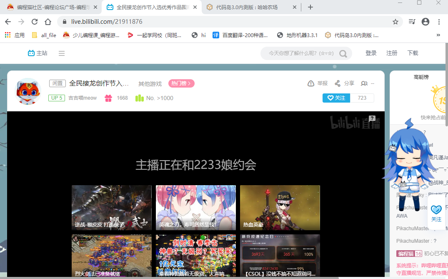448x279 pixels.
Task: Open the hi bookmark
Action: [x=199, y=35]
